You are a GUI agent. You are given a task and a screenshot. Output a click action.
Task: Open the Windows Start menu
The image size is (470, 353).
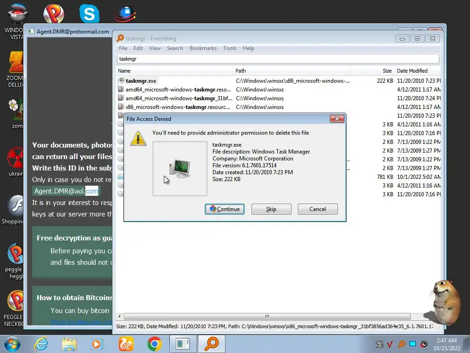[12, 344]
